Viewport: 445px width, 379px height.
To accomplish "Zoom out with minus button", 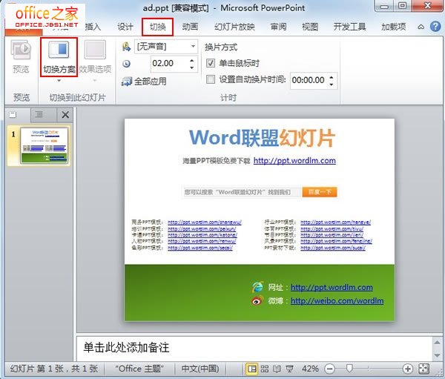I will (329, 369).
